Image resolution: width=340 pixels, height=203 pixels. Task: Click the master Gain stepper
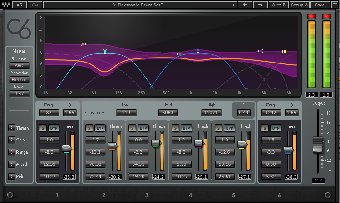click(x=11, y=140)
